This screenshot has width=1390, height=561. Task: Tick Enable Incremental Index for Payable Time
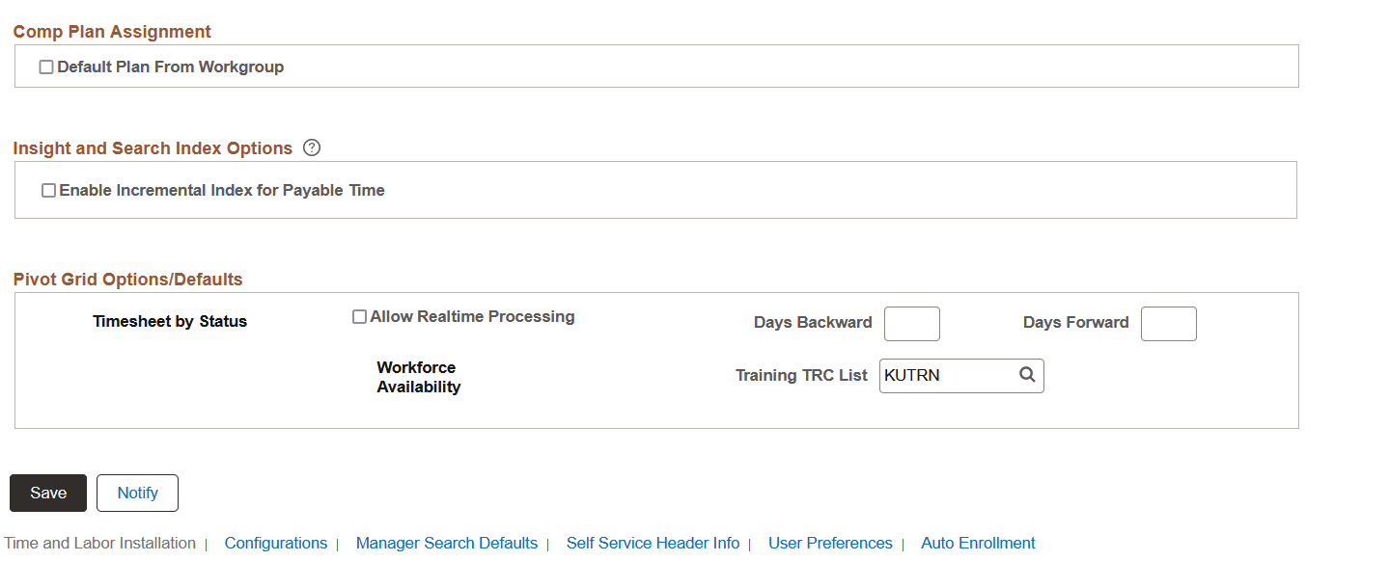pyautogui.click(x=48, y=191)
